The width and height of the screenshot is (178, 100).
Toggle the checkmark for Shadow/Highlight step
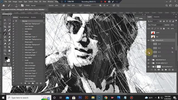tap(13, 55)
